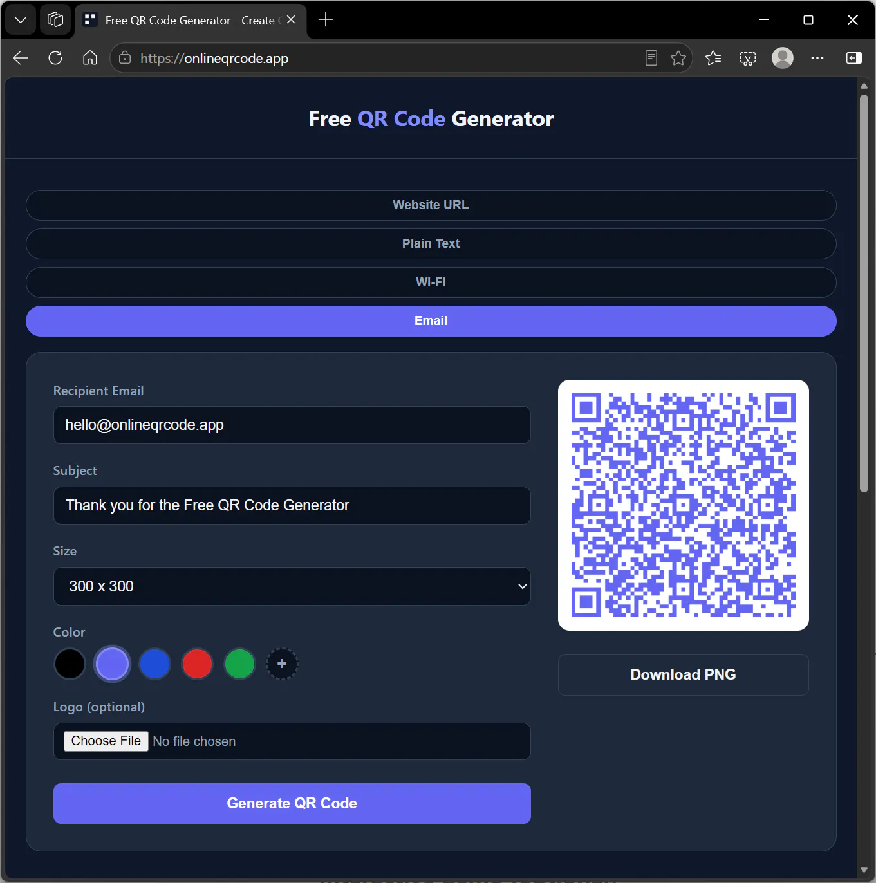Image resolution: width=876 pixels, height=883 pixels.
Task: Click the page vertical scrollbar thumb
Action: (864, 293)
